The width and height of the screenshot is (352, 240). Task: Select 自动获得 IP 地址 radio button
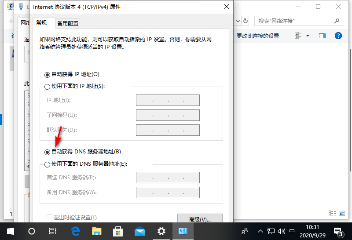pyautogui.click(x=48, y=75)
